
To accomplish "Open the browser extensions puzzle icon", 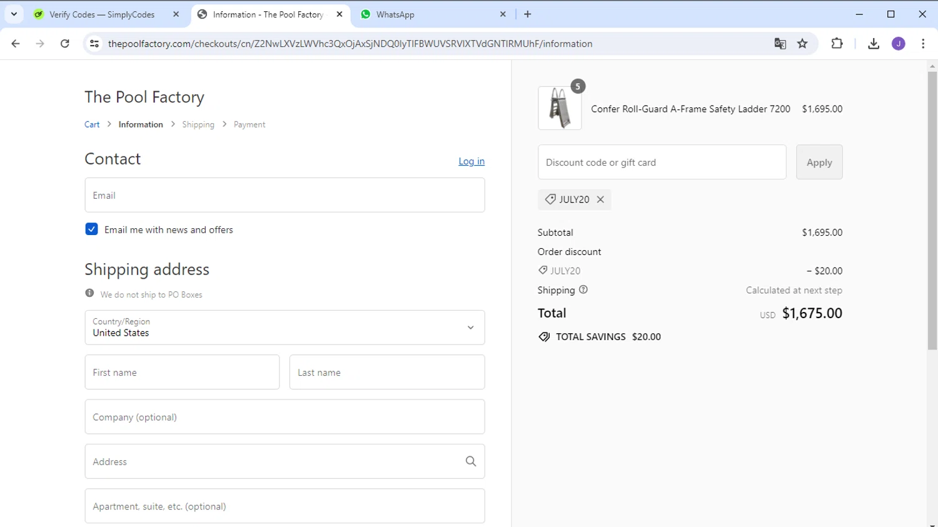I will [837, 44].
